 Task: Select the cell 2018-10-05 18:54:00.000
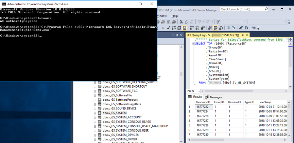point(272,111)
